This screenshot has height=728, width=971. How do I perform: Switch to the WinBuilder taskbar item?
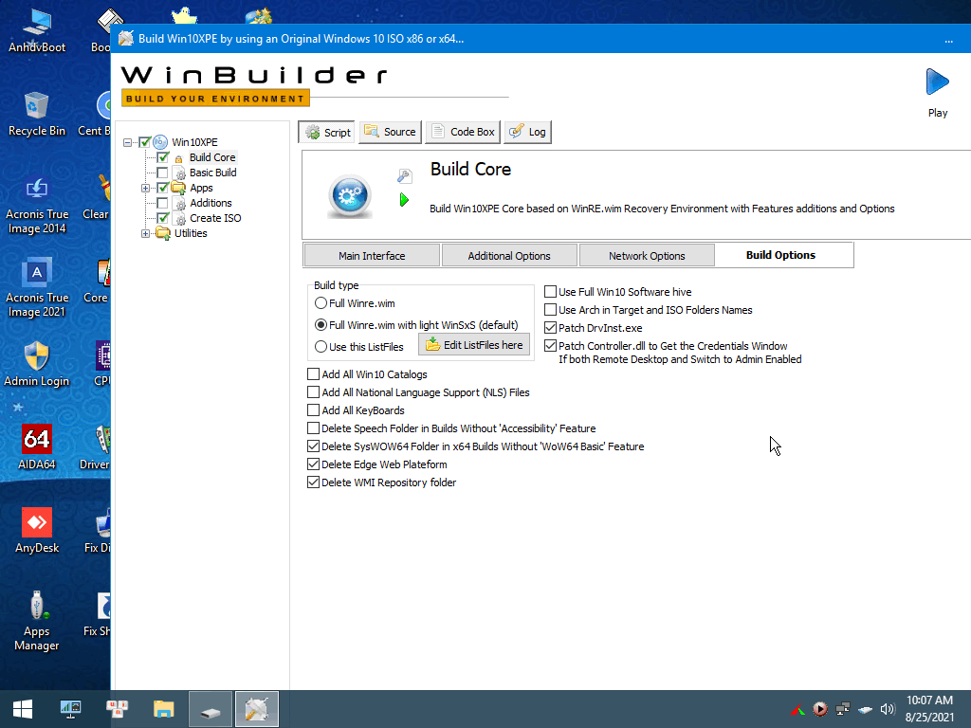(257, 709)
